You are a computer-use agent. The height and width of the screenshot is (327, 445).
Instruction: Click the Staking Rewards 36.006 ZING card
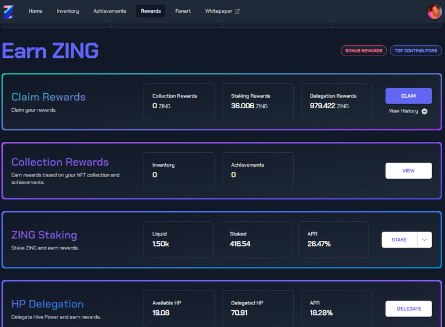(258, 102)
